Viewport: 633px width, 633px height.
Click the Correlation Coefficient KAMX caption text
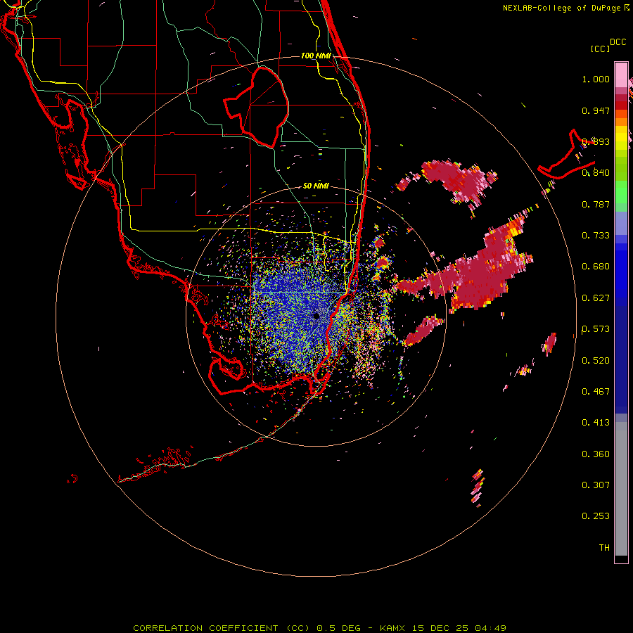coord(319,628)
